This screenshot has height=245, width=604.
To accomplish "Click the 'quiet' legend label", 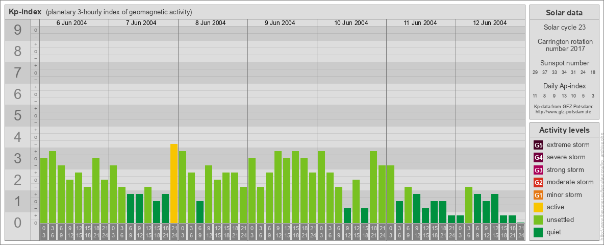I will (555, 232).
